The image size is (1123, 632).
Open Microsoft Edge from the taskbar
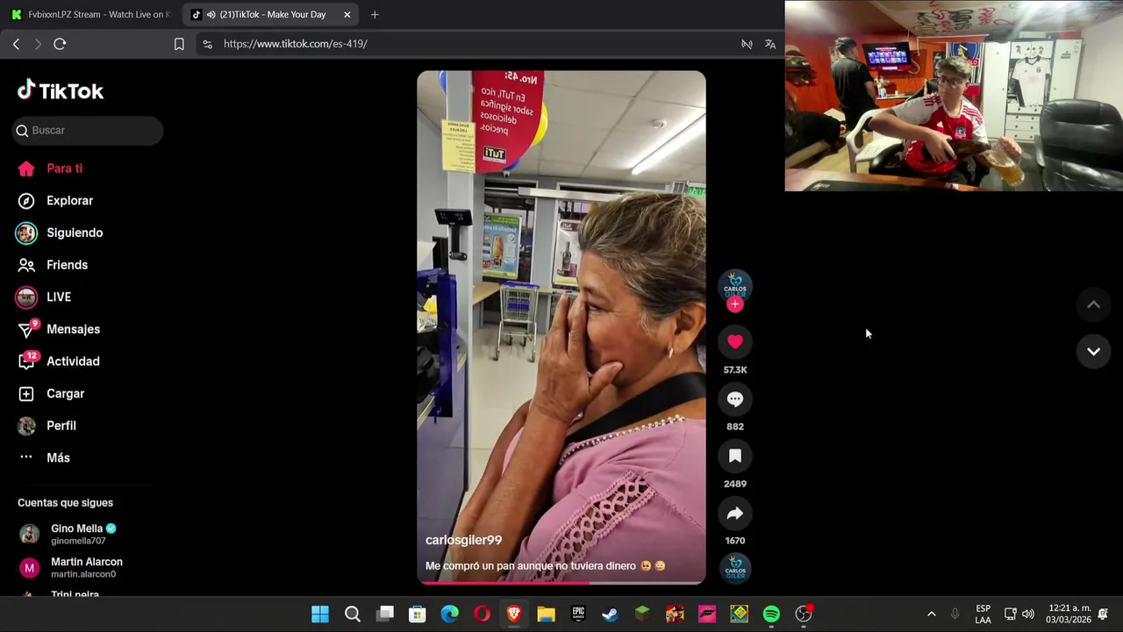coord(449,614)
